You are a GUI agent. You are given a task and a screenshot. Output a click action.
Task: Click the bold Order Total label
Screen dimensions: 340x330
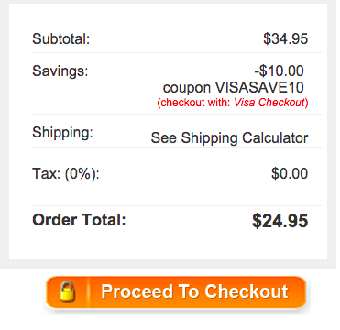[x=79, y=220]
